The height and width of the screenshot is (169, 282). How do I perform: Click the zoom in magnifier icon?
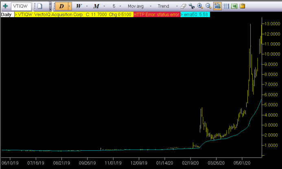[200, 6]
